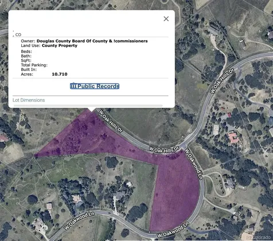273x241 pixels.
Task: Click the ", CO" address text in popup
Action: (x=17, y=34)
